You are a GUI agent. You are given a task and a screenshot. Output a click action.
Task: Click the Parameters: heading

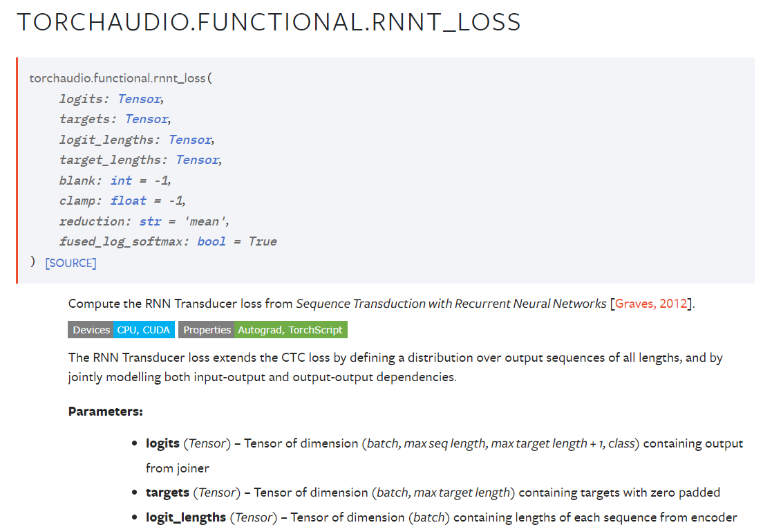tap(106, 412)
